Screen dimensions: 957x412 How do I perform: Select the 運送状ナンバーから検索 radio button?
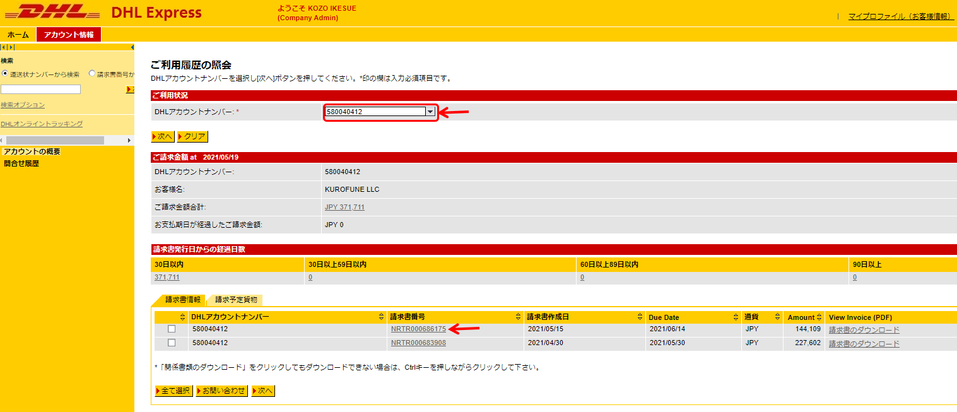point(4,74)
